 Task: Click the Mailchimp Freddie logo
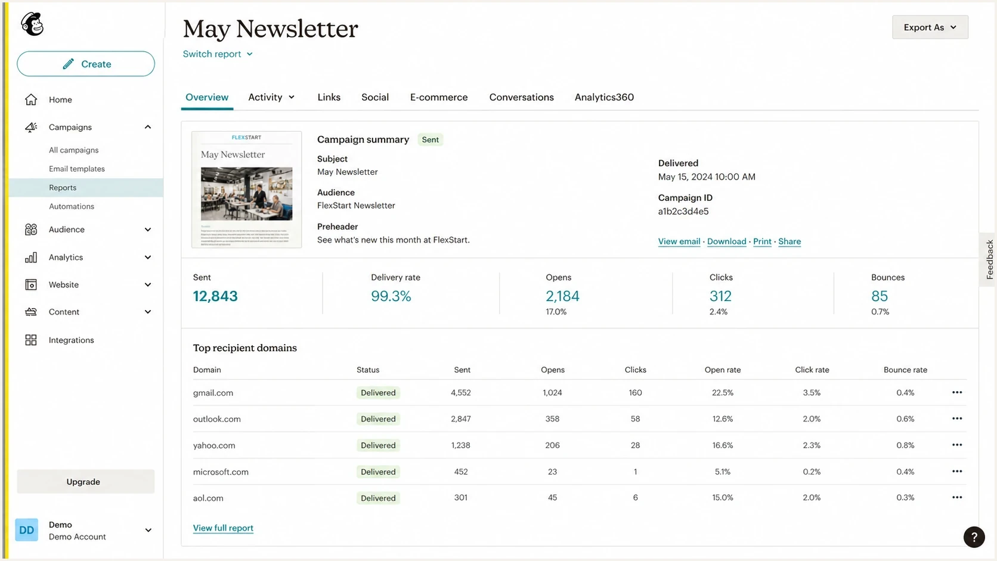pos(32,24)
